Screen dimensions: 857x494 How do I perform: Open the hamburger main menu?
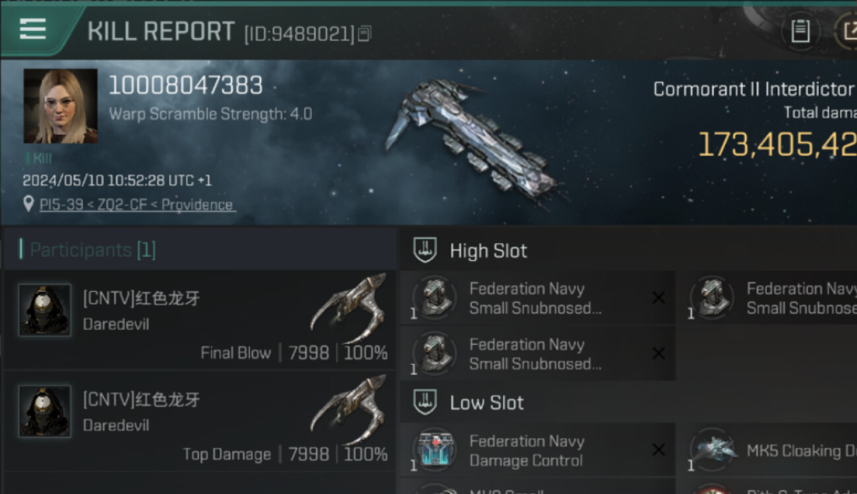coord(33,29)
